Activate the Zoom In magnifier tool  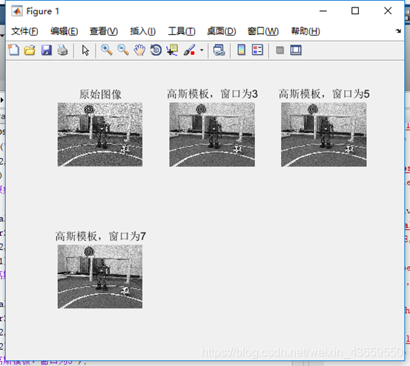coord(107,50)
